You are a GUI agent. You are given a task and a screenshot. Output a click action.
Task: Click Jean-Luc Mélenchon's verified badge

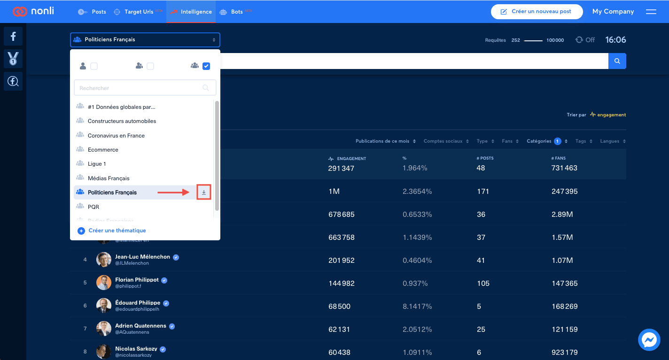(x=176, y=257)
